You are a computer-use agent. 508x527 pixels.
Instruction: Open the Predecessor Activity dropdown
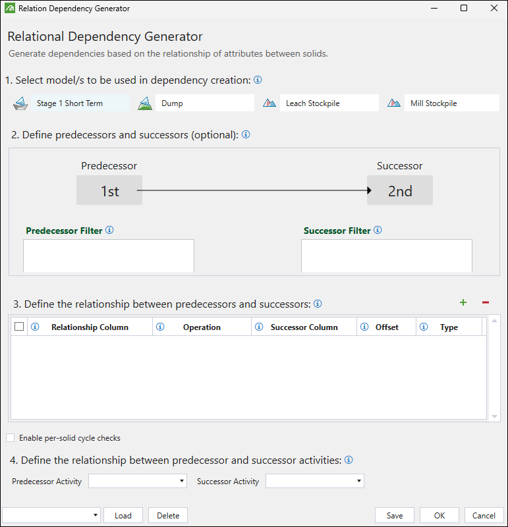137,482
